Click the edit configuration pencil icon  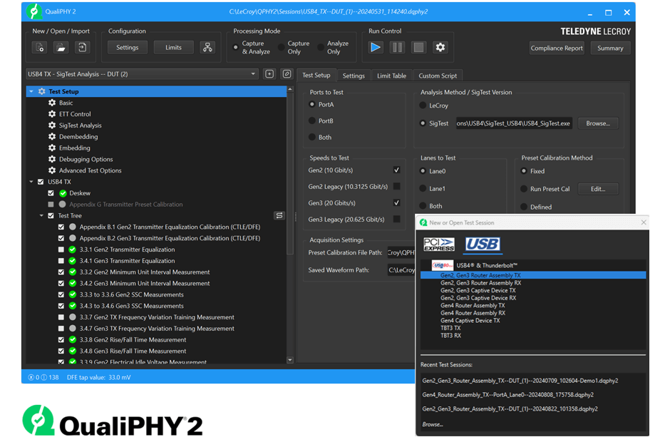click(287, 74)
